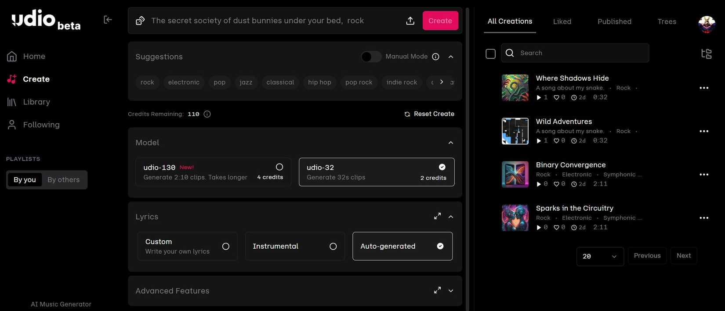Click the Manual Mode info icon
Viewport: 725px width, 311px height.
pos(435,57)
